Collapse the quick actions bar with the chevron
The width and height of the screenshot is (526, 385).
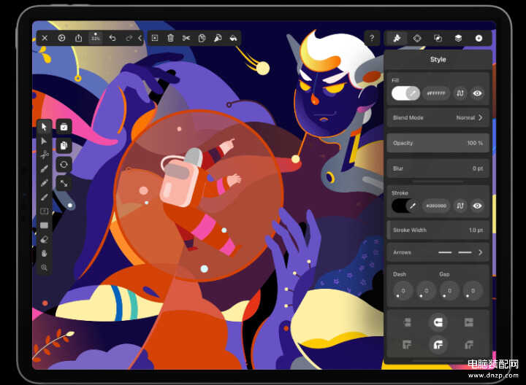pyautogui.click(x=140, y=38)
